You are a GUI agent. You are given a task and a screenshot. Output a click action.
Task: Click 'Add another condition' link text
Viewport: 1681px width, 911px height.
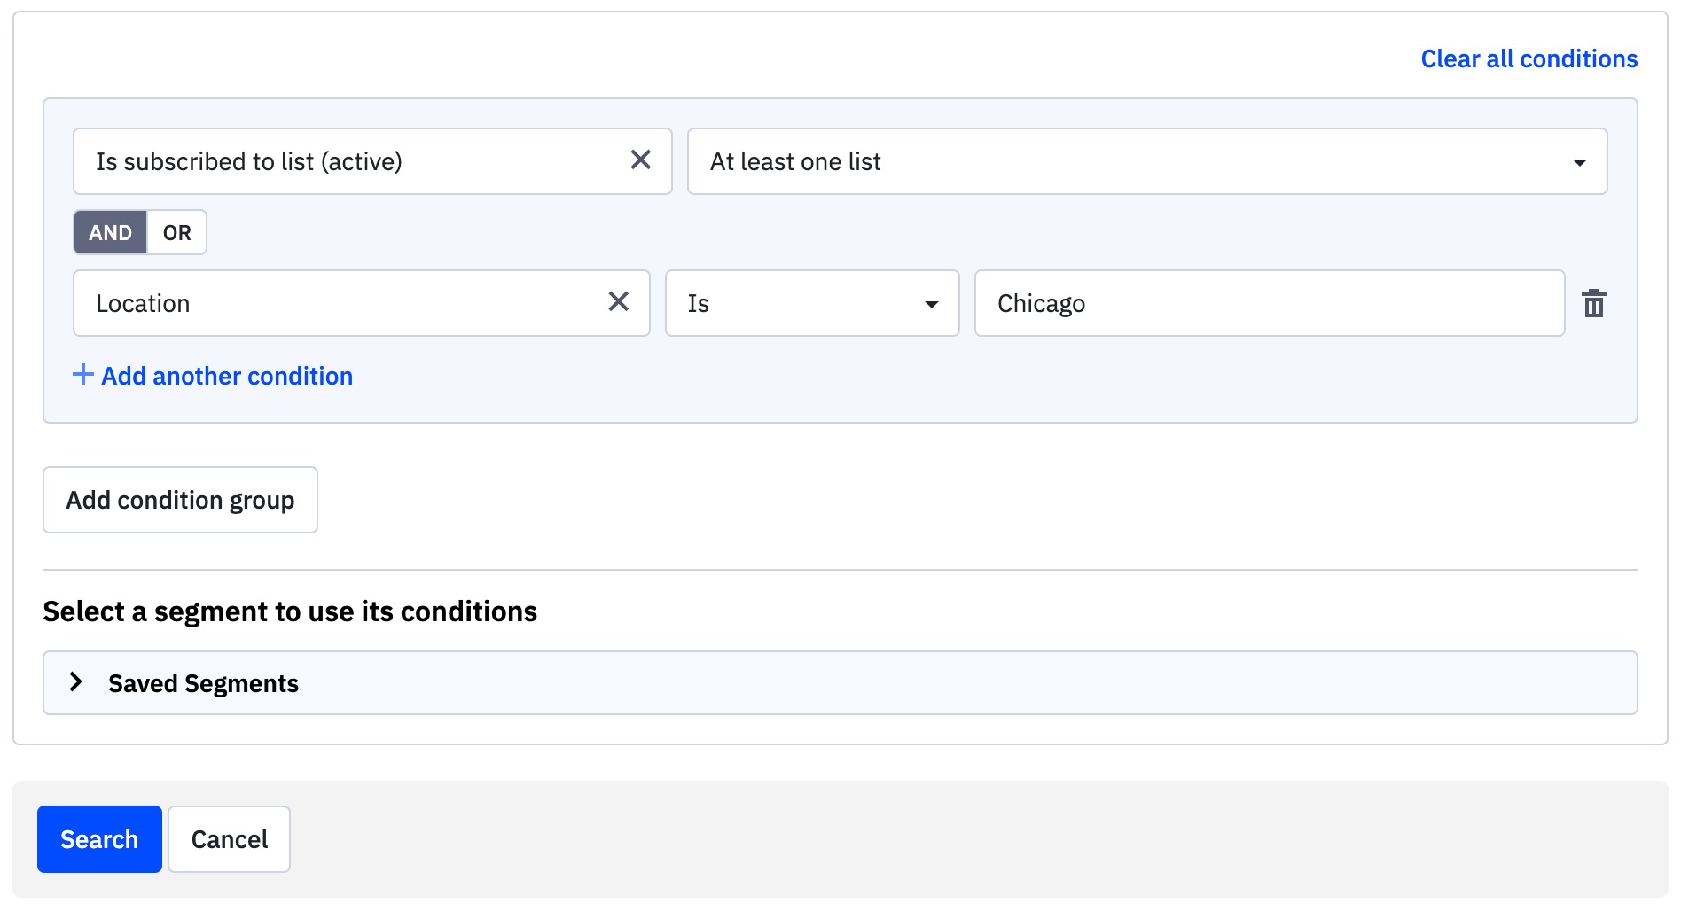coord(227,376)
